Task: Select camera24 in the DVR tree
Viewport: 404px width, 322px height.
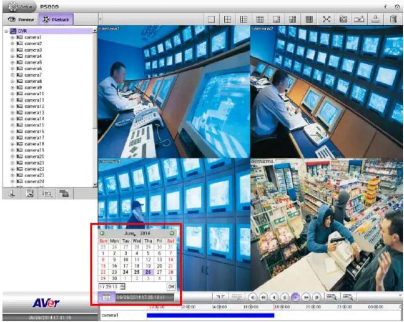Action: (x=34, y=181)
